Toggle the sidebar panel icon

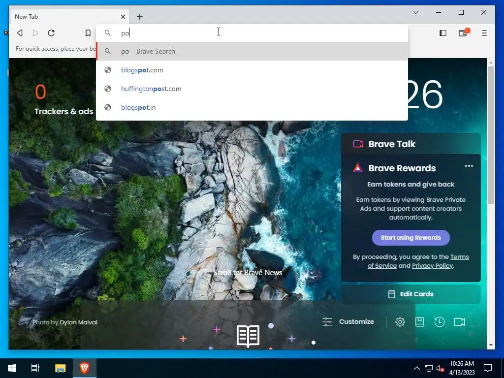[x=443, y=33]
